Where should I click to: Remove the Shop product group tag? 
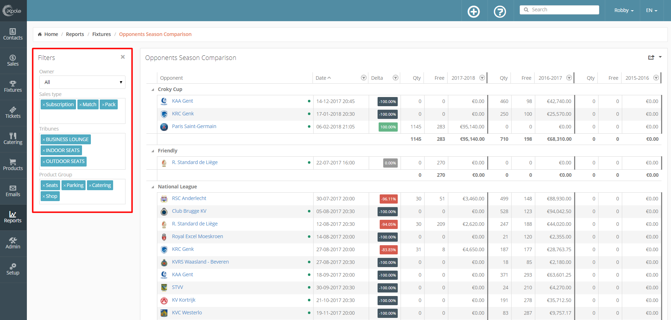pyautogui.click(x=44, y=197)
